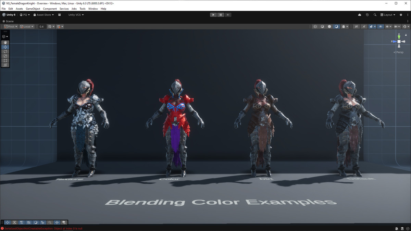This screenshot has width=411, height=231.
Task: Select the Rect transform tool
Action: click(5, 61)
